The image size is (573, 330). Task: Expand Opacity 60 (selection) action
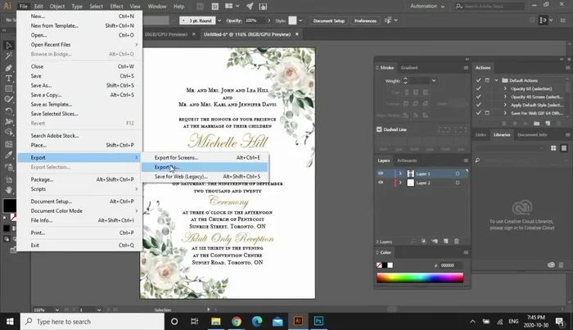(x=505, y=88)
